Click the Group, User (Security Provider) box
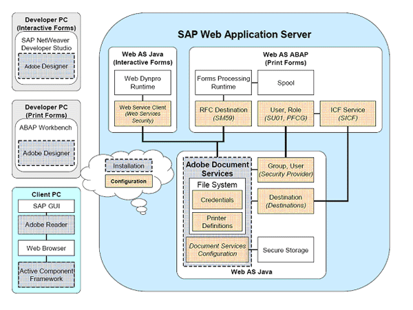 pyautogui.click(x=286, y=170)
